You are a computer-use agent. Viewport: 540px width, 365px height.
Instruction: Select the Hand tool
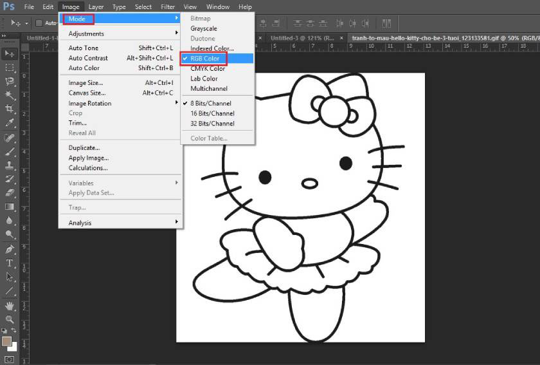tap(10, 305)
